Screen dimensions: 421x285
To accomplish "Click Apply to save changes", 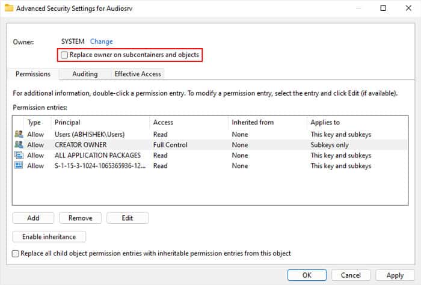I will 395,275.
